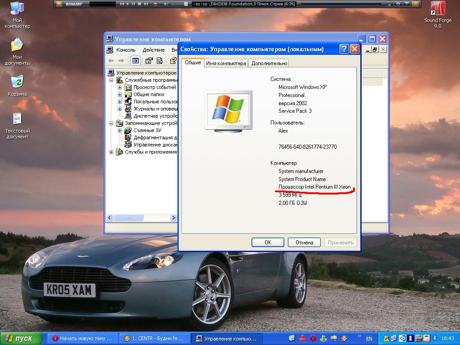The height and width of the screenshot is (345, 460).
Task: Click the Bluetooth icon in system tray
Action: (x=434, y=338)
